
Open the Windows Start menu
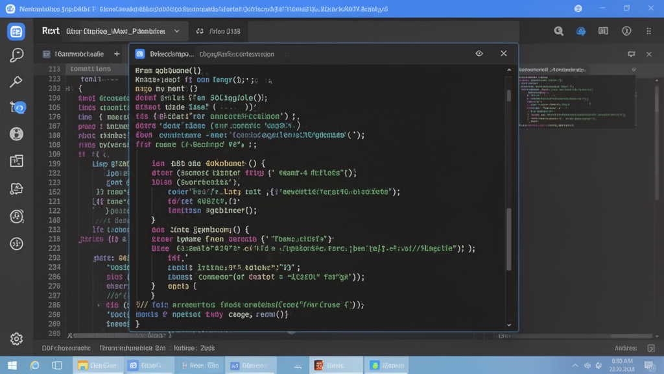pos(12,366)
